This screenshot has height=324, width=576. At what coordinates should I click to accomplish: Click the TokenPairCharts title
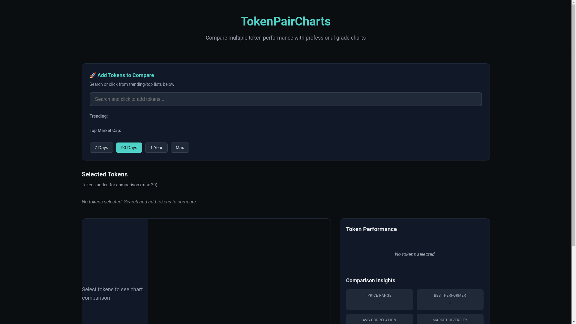tap(286, 21)
